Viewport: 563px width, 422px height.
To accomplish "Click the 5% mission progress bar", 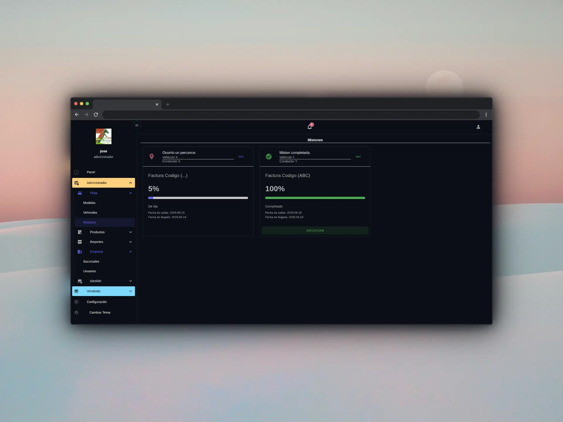I will pyautogui.click(x=198, y=198).
